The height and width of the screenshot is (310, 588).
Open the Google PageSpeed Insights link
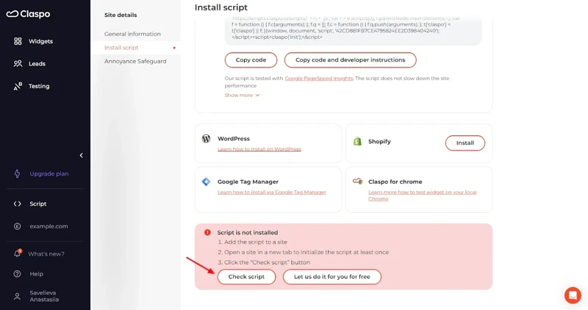click(x=319, y=79)
